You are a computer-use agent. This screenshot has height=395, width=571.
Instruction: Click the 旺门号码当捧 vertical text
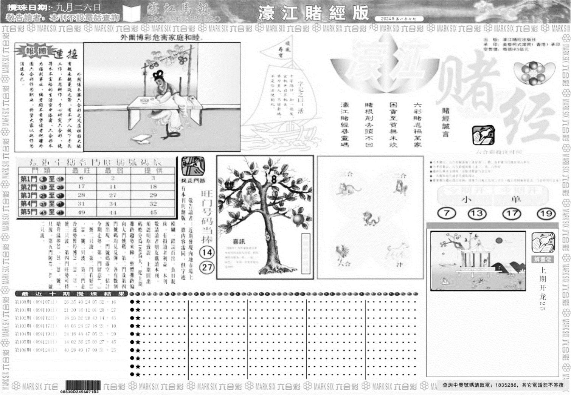point(206,217)
